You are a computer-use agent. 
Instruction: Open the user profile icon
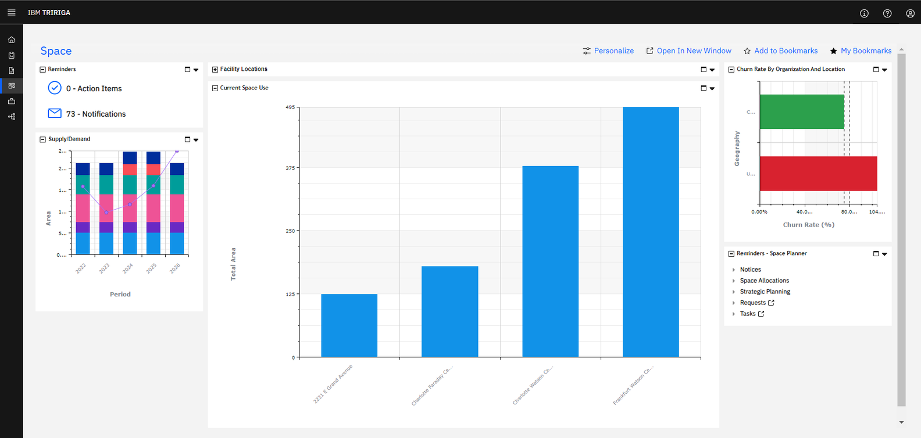[910, 13]
